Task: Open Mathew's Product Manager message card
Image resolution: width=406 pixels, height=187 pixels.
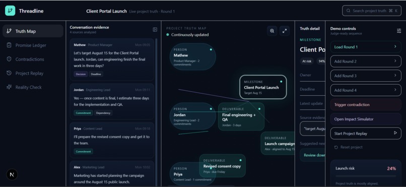Action: (112, 59)
